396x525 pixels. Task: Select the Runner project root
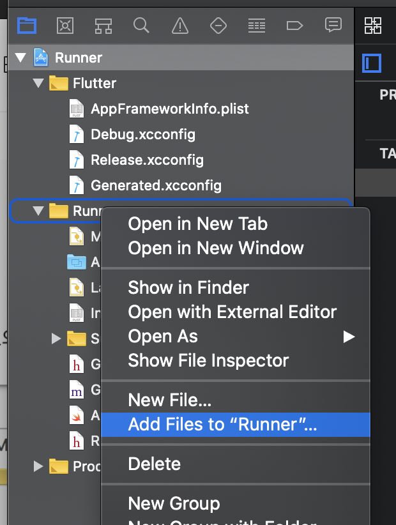[x=181, y=57]
